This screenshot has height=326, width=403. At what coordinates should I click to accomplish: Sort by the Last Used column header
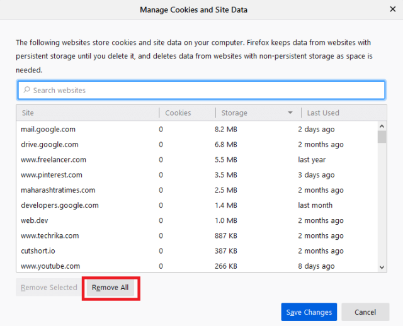pos(344,113)
